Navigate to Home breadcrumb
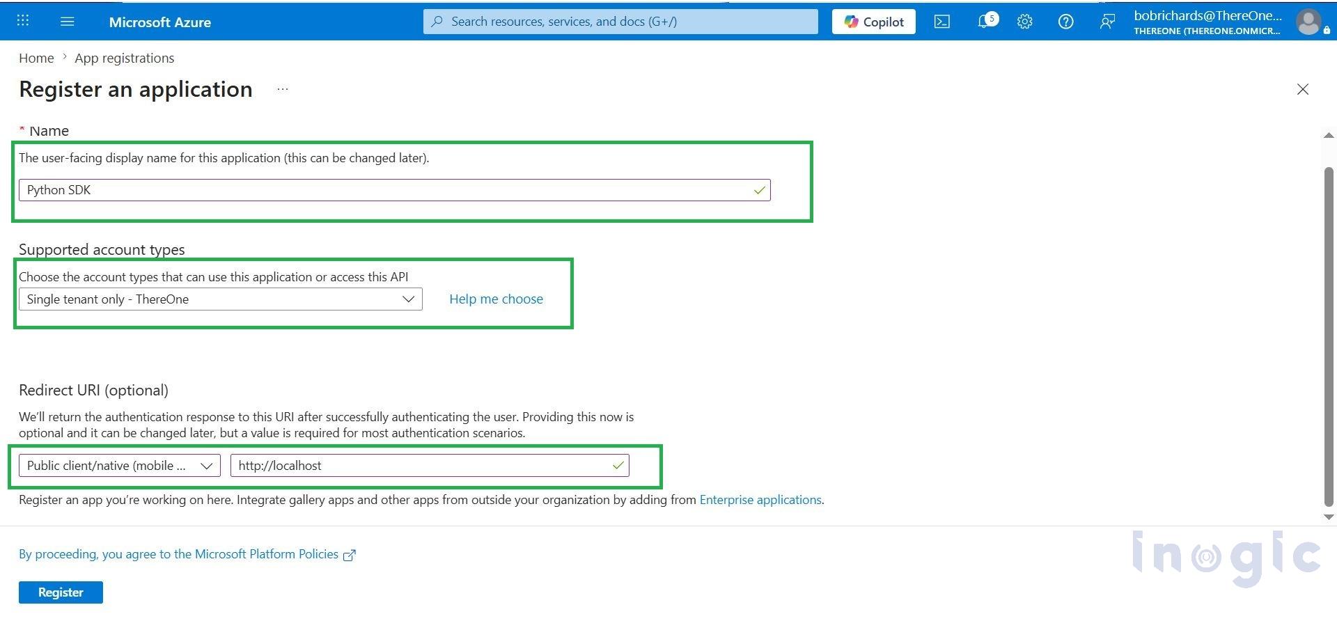The width and height of the screenshot is (1337, 621). click(x=36, y=58)
